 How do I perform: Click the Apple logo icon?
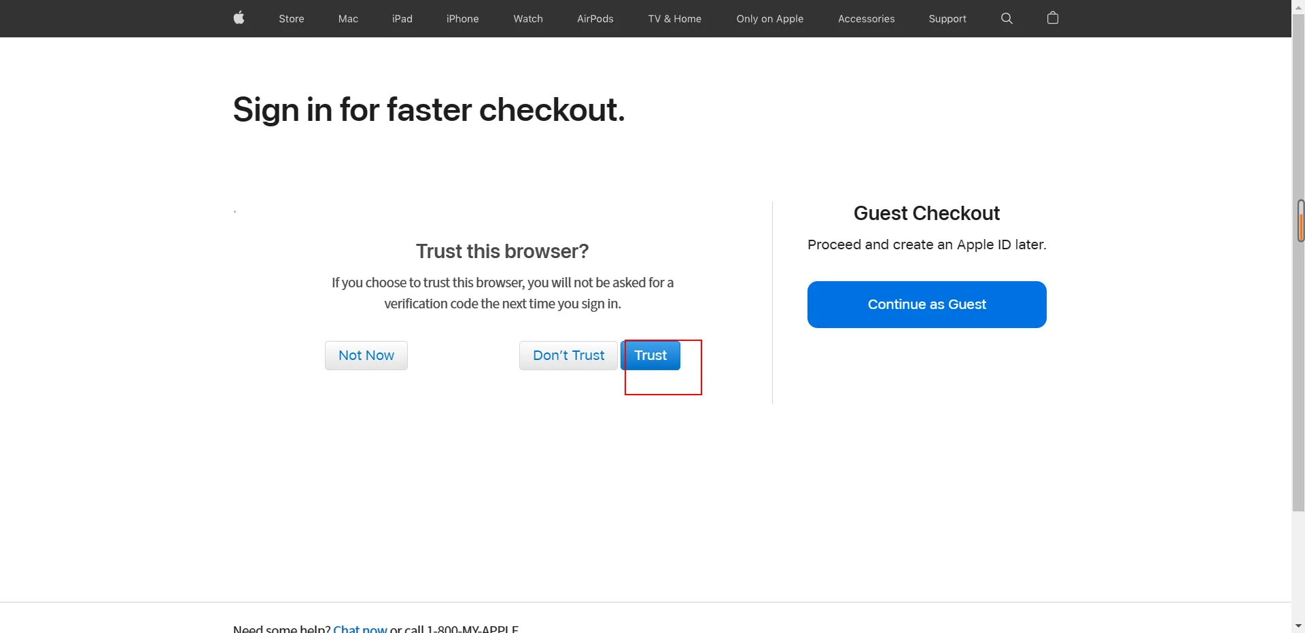(239, 18)
